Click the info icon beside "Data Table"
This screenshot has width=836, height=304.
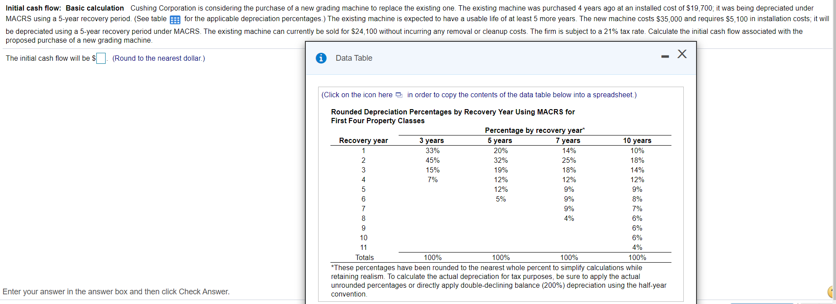(321, 58)
